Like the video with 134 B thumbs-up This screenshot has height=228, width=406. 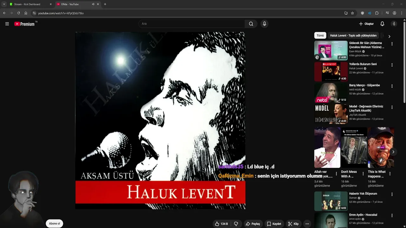pos(221,224)
